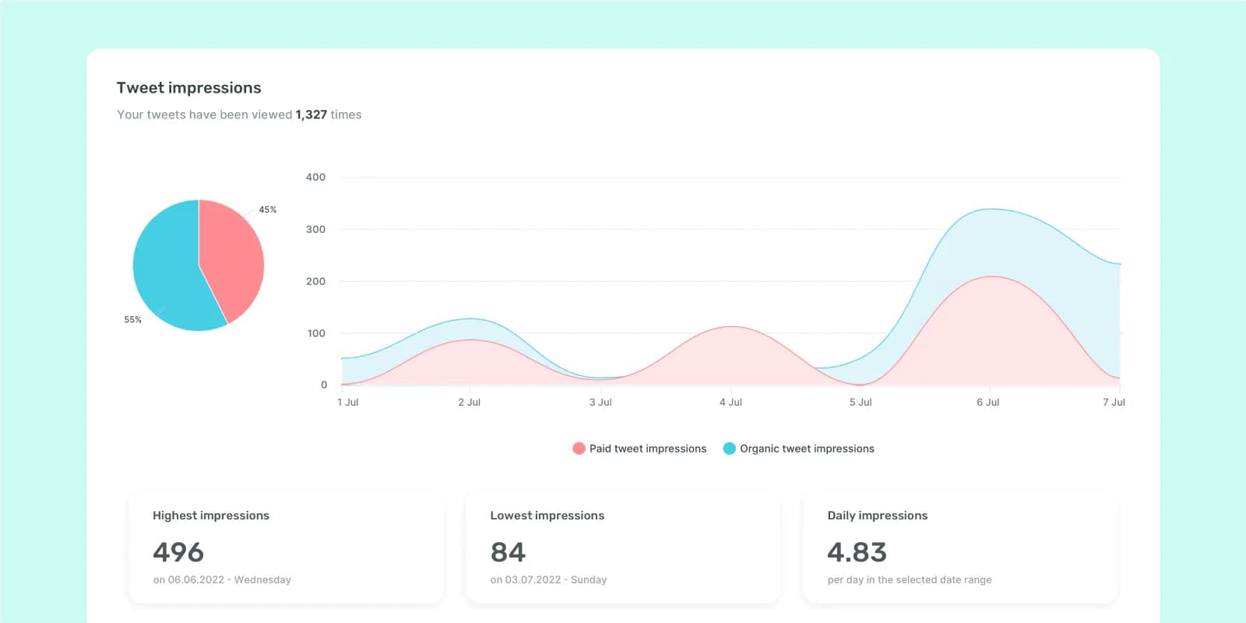Image resolution: width=1246 pixels, height=623 pixels.
Task: Click the 400 y-axis value
Action: [x=315, y=177]
